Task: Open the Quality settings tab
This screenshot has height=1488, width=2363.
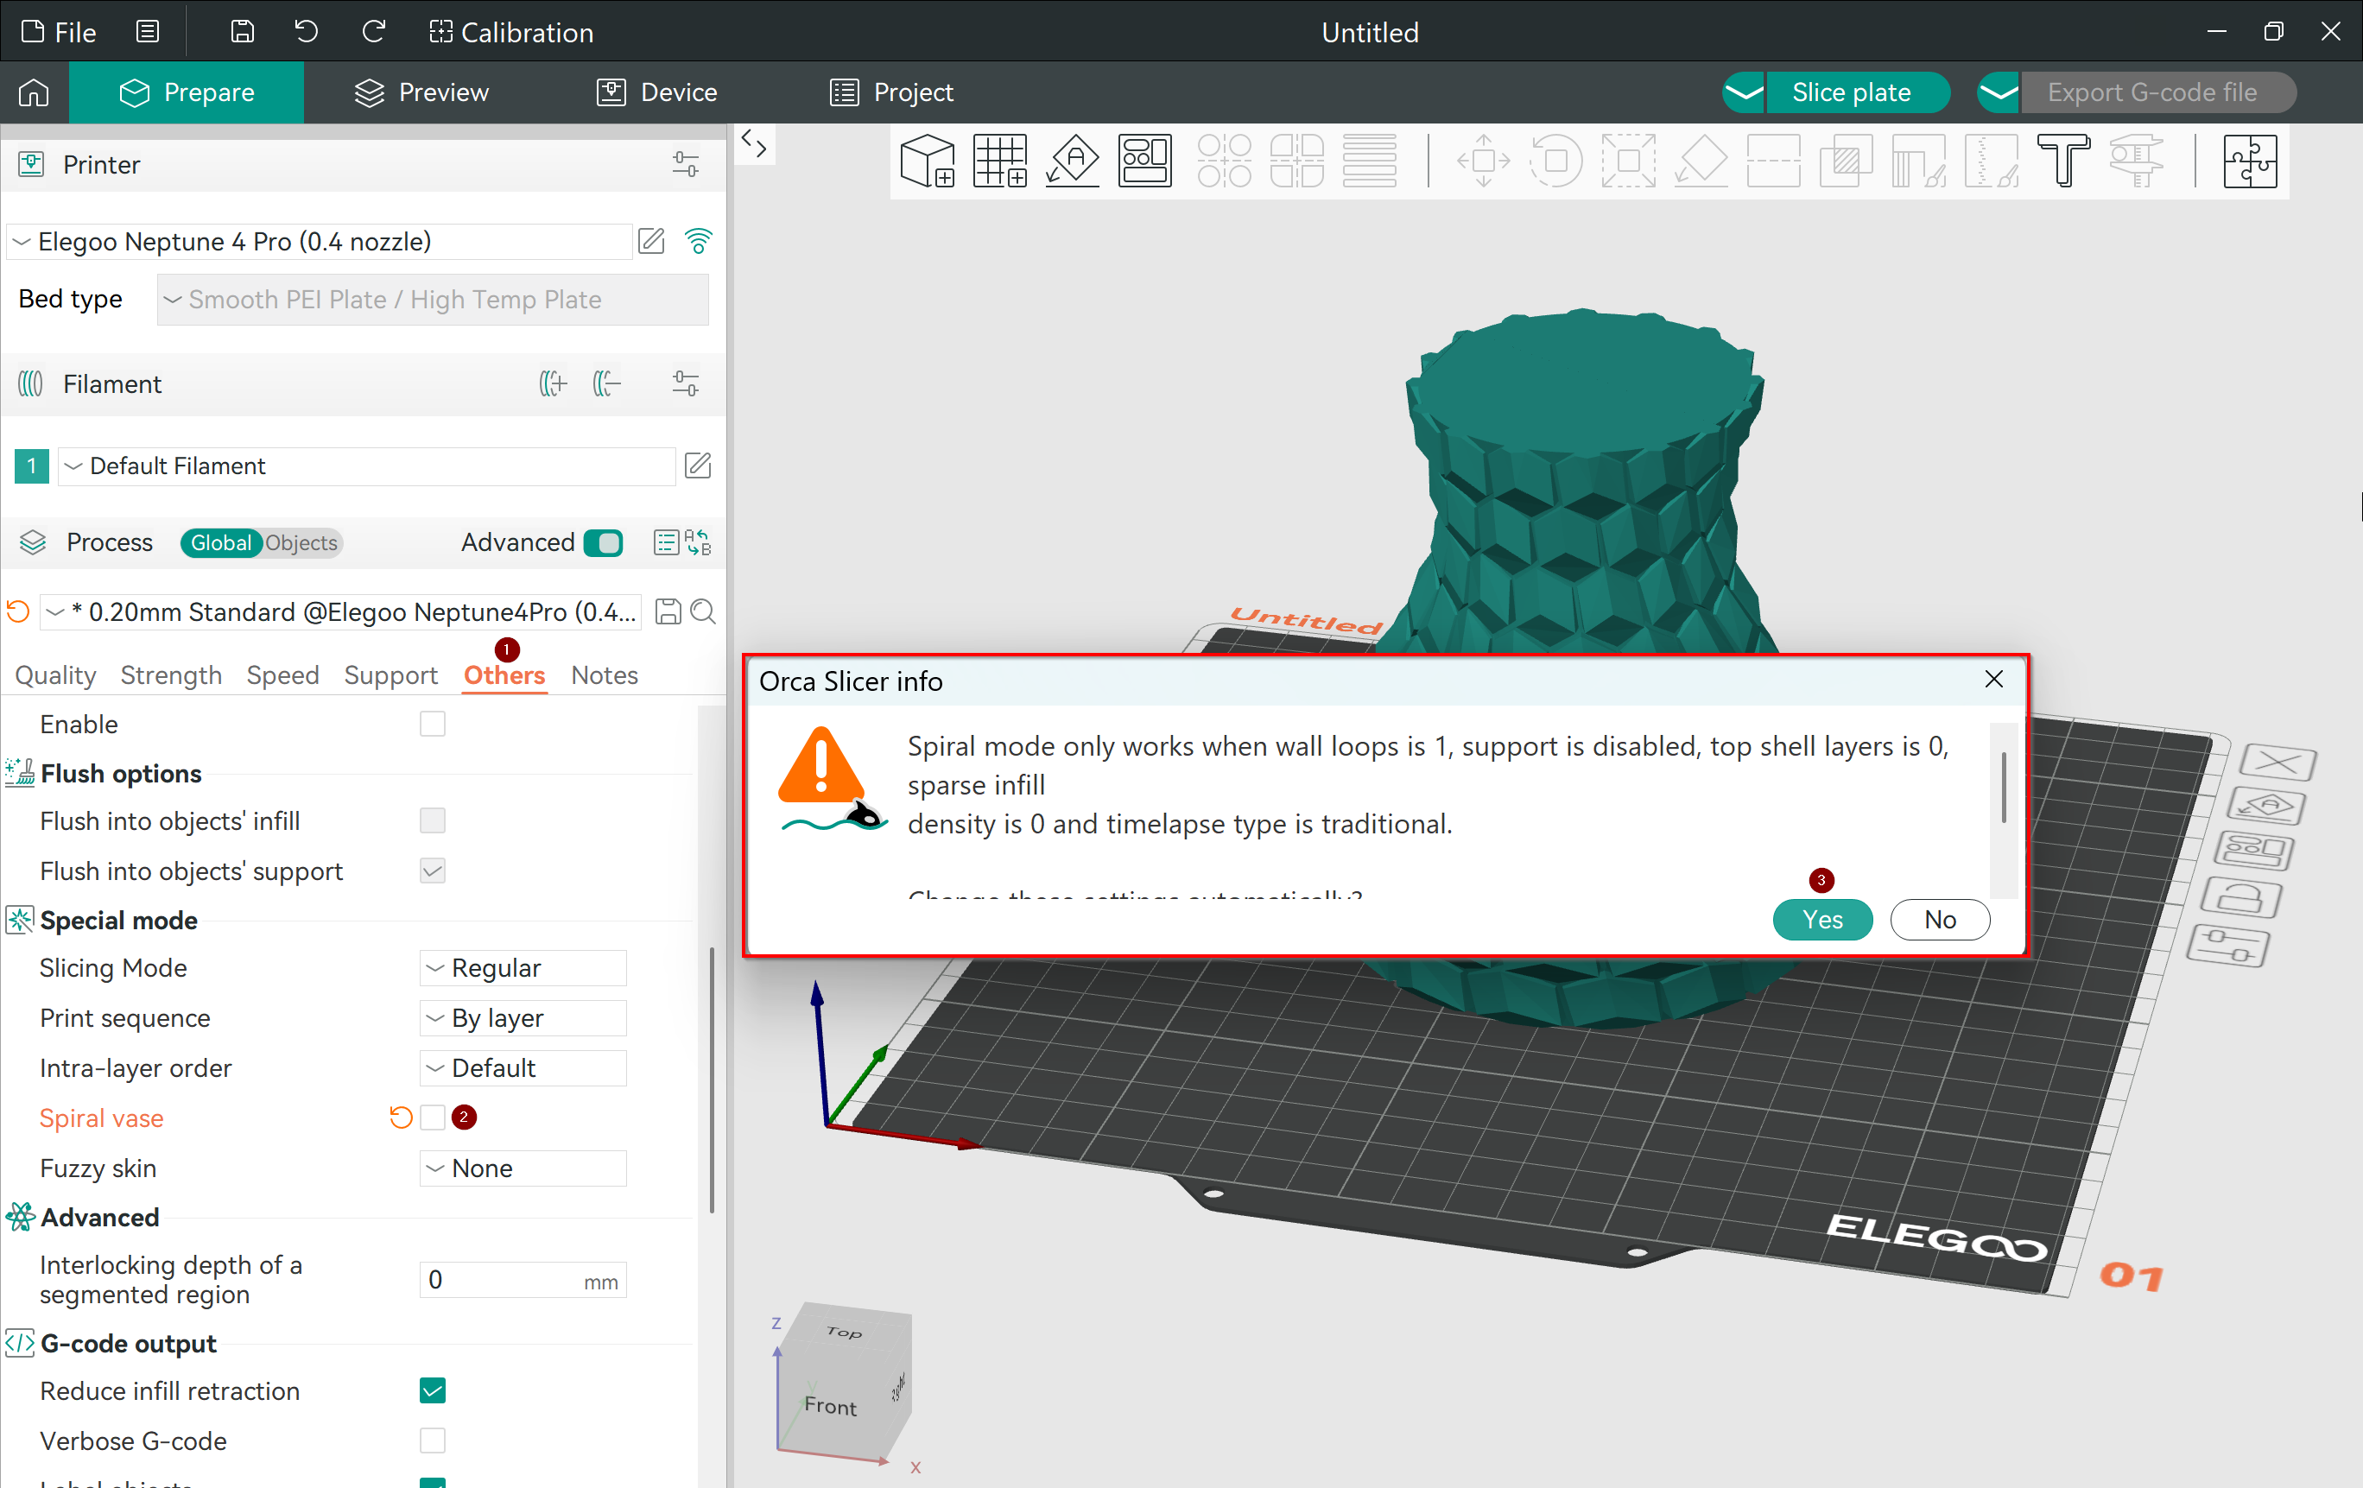Action: 56,675
